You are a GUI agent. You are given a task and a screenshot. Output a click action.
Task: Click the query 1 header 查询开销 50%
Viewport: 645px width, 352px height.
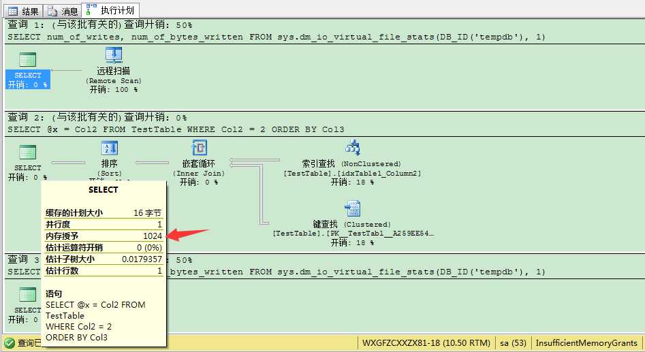click(100, 25)
